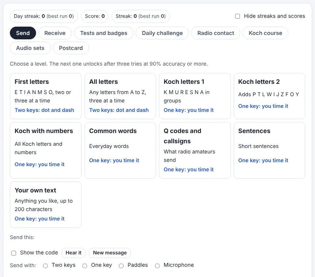This screenshot has height=277, width=315.
Task: Show the Audio sets tab
Action: click(30, 48)
